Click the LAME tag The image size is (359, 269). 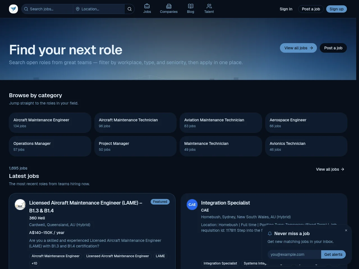(x=160, y=256)
